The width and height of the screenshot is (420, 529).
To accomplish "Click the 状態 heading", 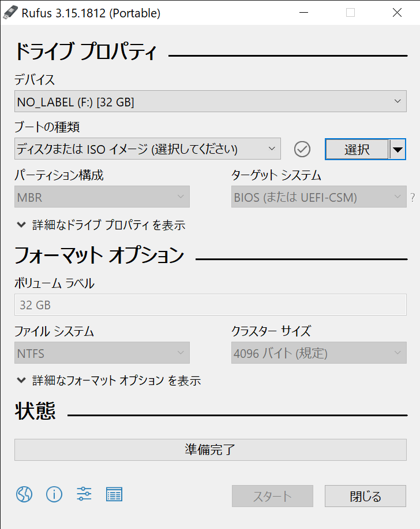I will click(x=35, y=411).
